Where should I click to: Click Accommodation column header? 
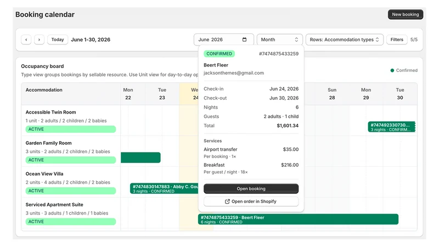pyautogui.click(x=44, y=90)
